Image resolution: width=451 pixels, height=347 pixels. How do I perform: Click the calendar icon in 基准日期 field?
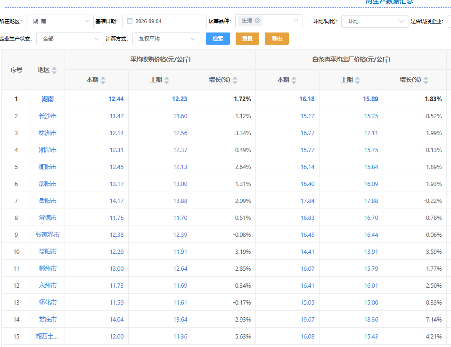click(x=130, y=21)
